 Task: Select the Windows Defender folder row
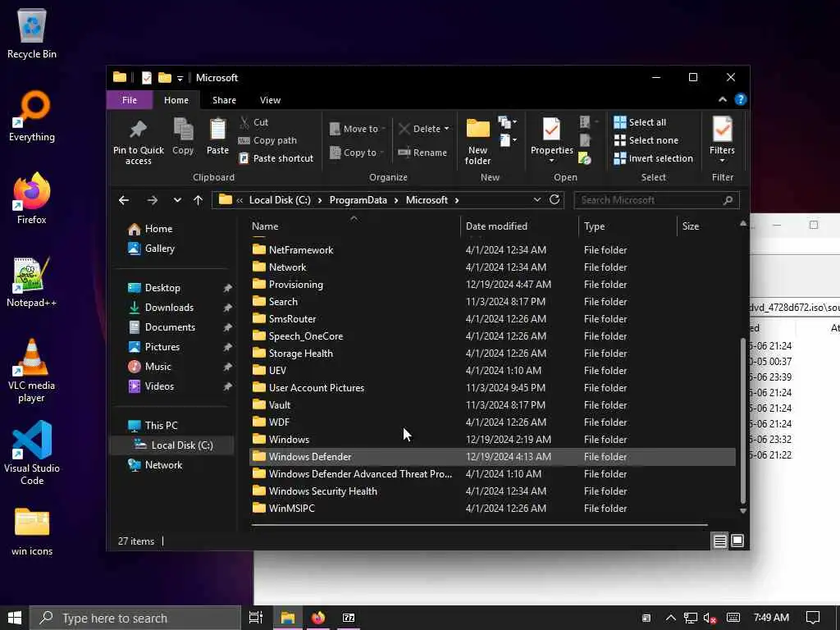(x=492, y=457)
